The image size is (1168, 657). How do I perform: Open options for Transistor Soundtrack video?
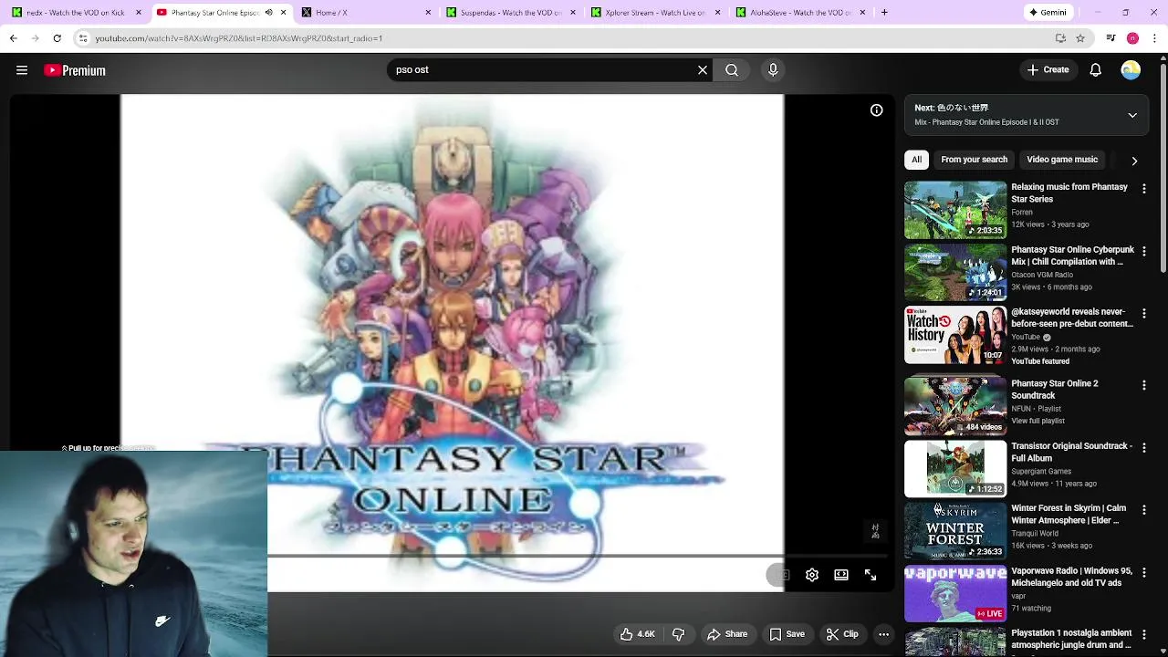(x=1143, y=447)
